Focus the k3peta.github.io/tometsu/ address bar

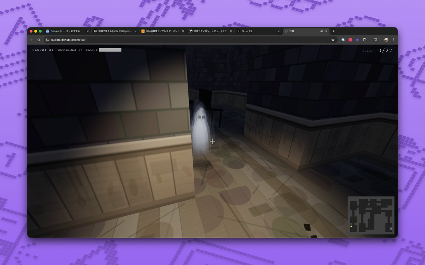(190, 40)
